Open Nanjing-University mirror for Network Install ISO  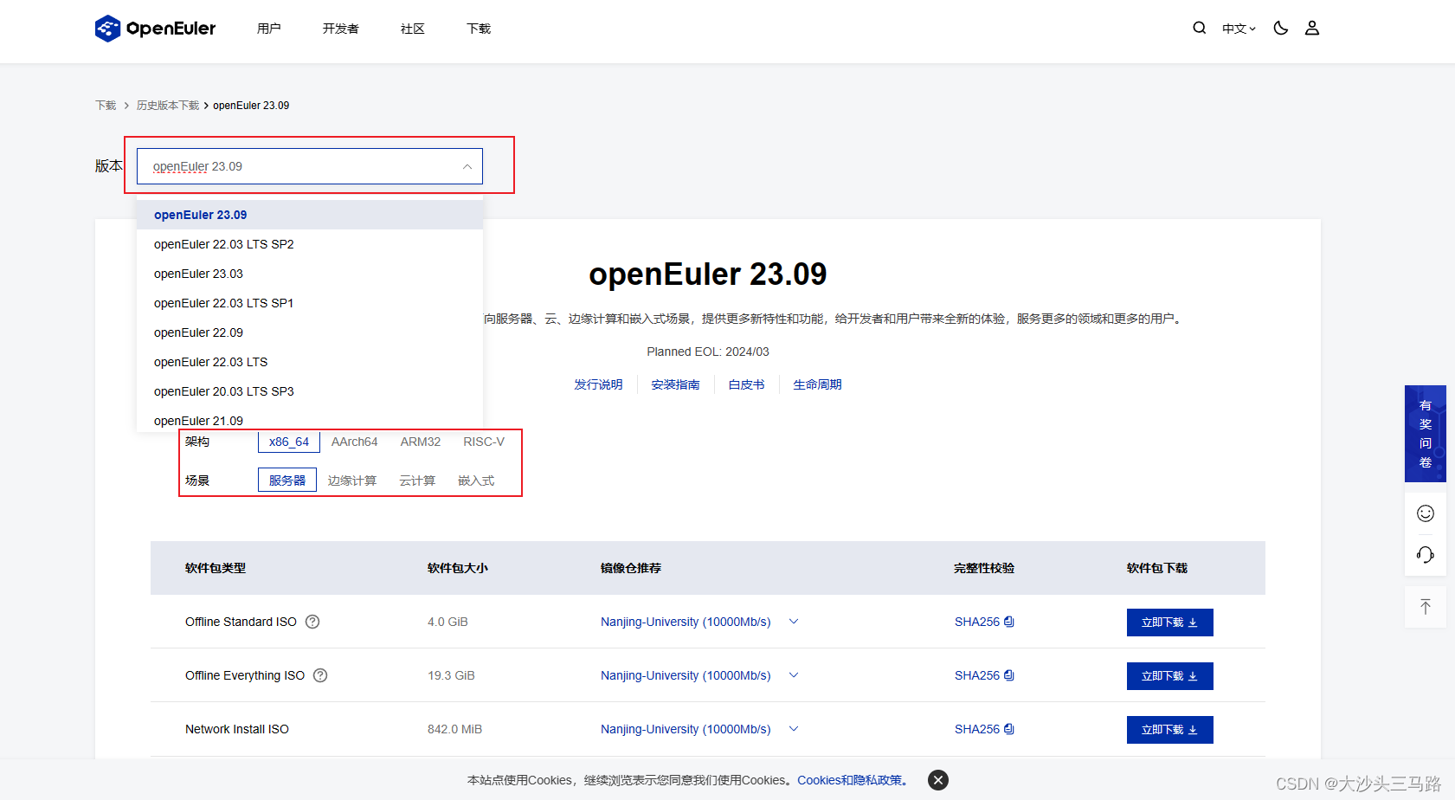686,729
